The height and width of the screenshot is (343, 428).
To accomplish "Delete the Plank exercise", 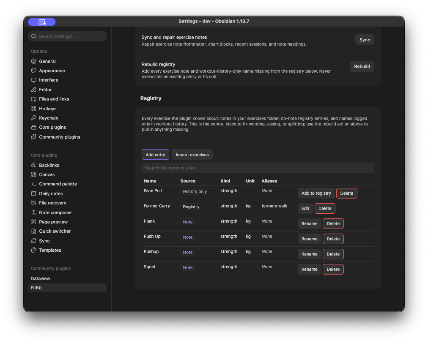I will point(333,223).
